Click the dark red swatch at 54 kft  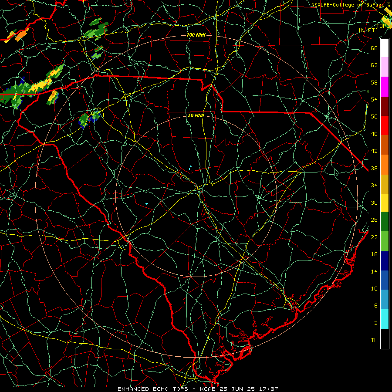click(x=385, y=106)
